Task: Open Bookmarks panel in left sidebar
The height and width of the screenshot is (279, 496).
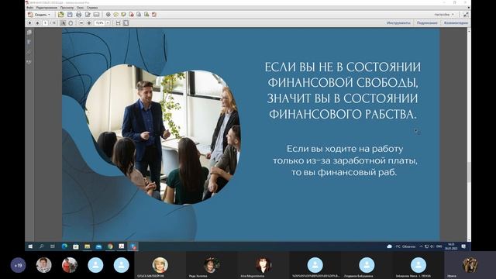Action: (x=29, y=42)
